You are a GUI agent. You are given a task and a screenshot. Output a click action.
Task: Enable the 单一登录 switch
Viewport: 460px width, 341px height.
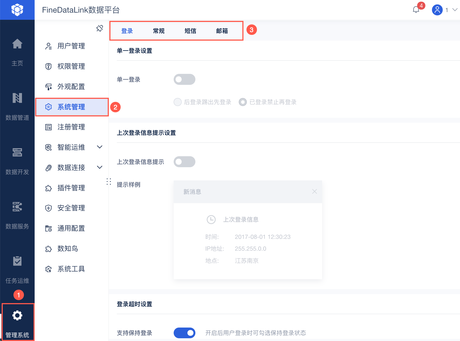[184, 79]
